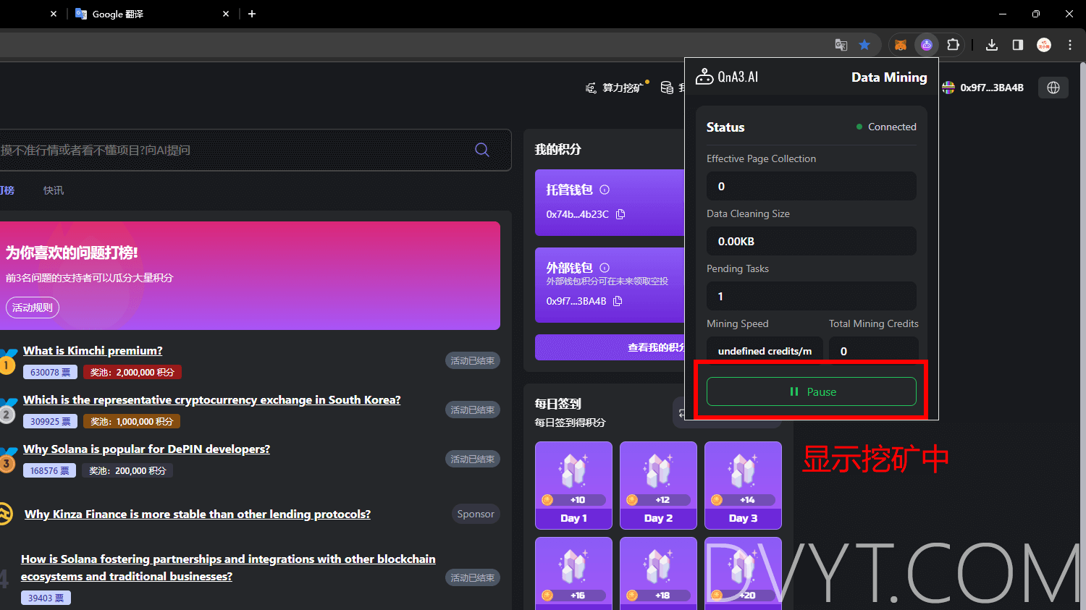Open wallet address 0x9f7...3BA4B in header

click(983, 88)
